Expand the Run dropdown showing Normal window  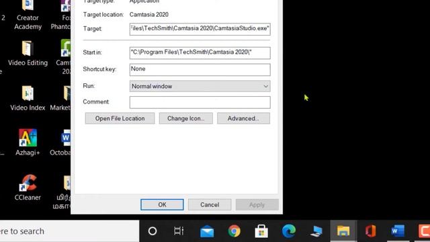tap(200, 86)
